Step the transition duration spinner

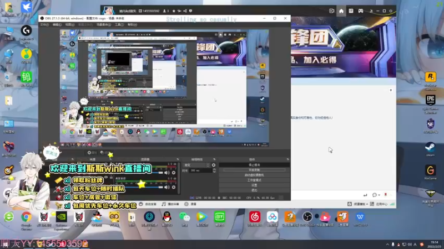(x=214, y=170)
